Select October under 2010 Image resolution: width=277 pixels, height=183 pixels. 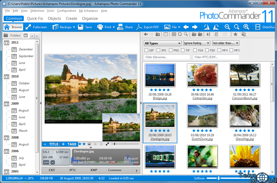[x=24, y=83]
